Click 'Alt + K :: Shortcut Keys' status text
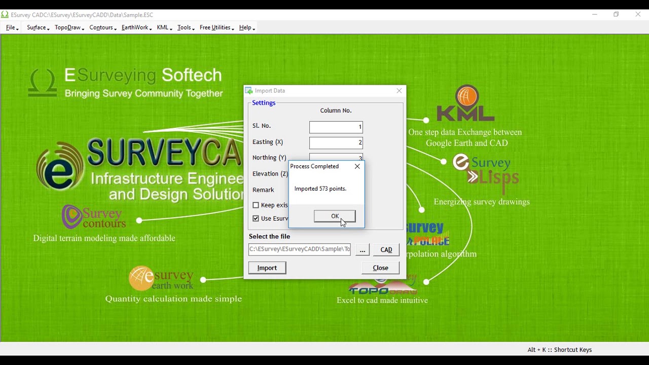The width and height of the screenshot is (649, 365). point(560,350)
